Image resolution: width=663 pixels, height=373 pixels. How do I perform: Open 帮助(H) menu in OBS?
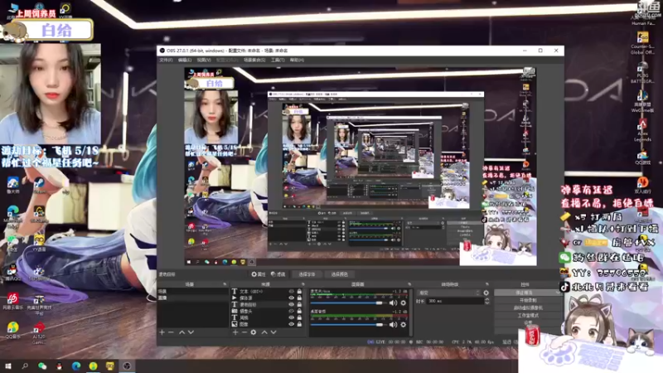297,60
